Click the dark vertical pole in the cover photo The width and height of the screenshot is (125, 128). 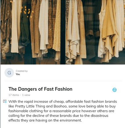click(x=63, y=32)
